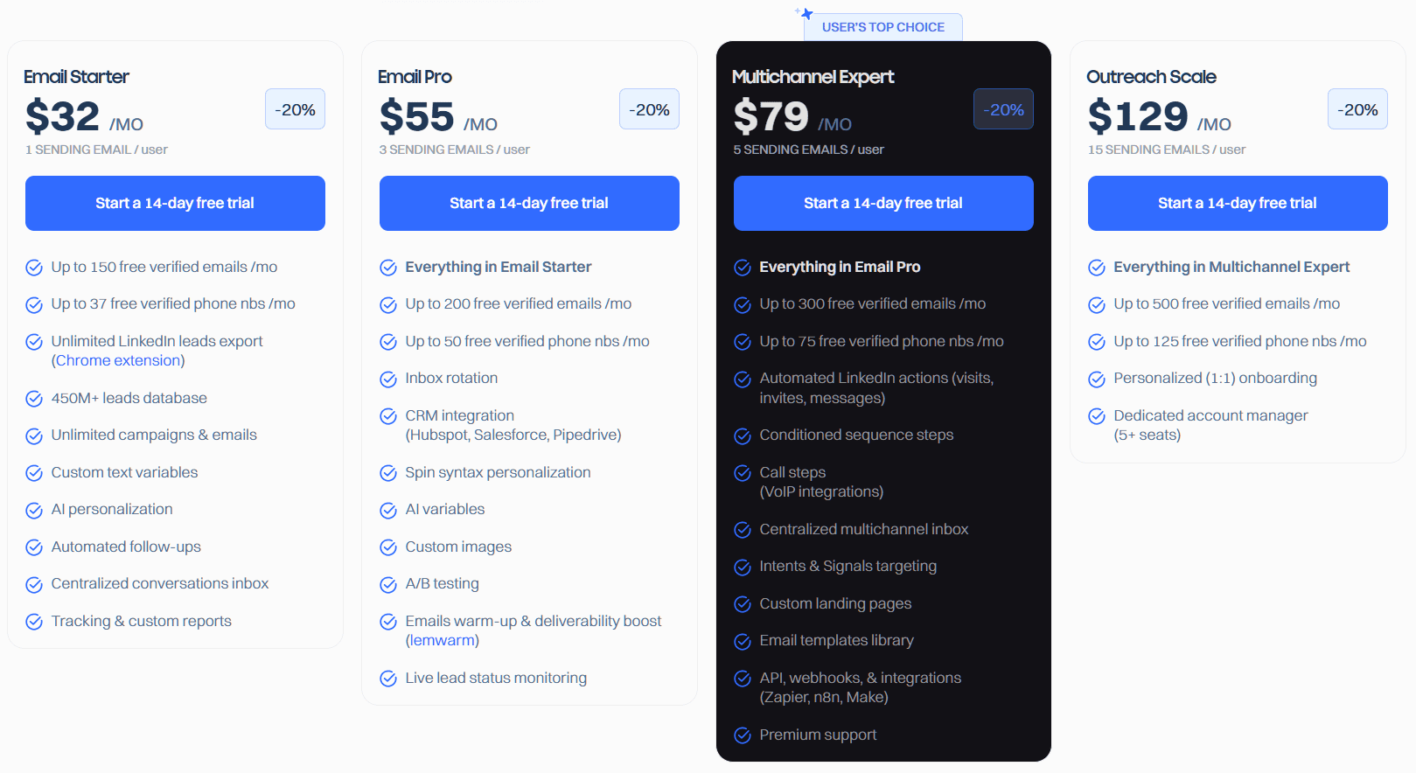Start Email Pro 14-day free trial

pyautogui.click(x=529, y=203)
